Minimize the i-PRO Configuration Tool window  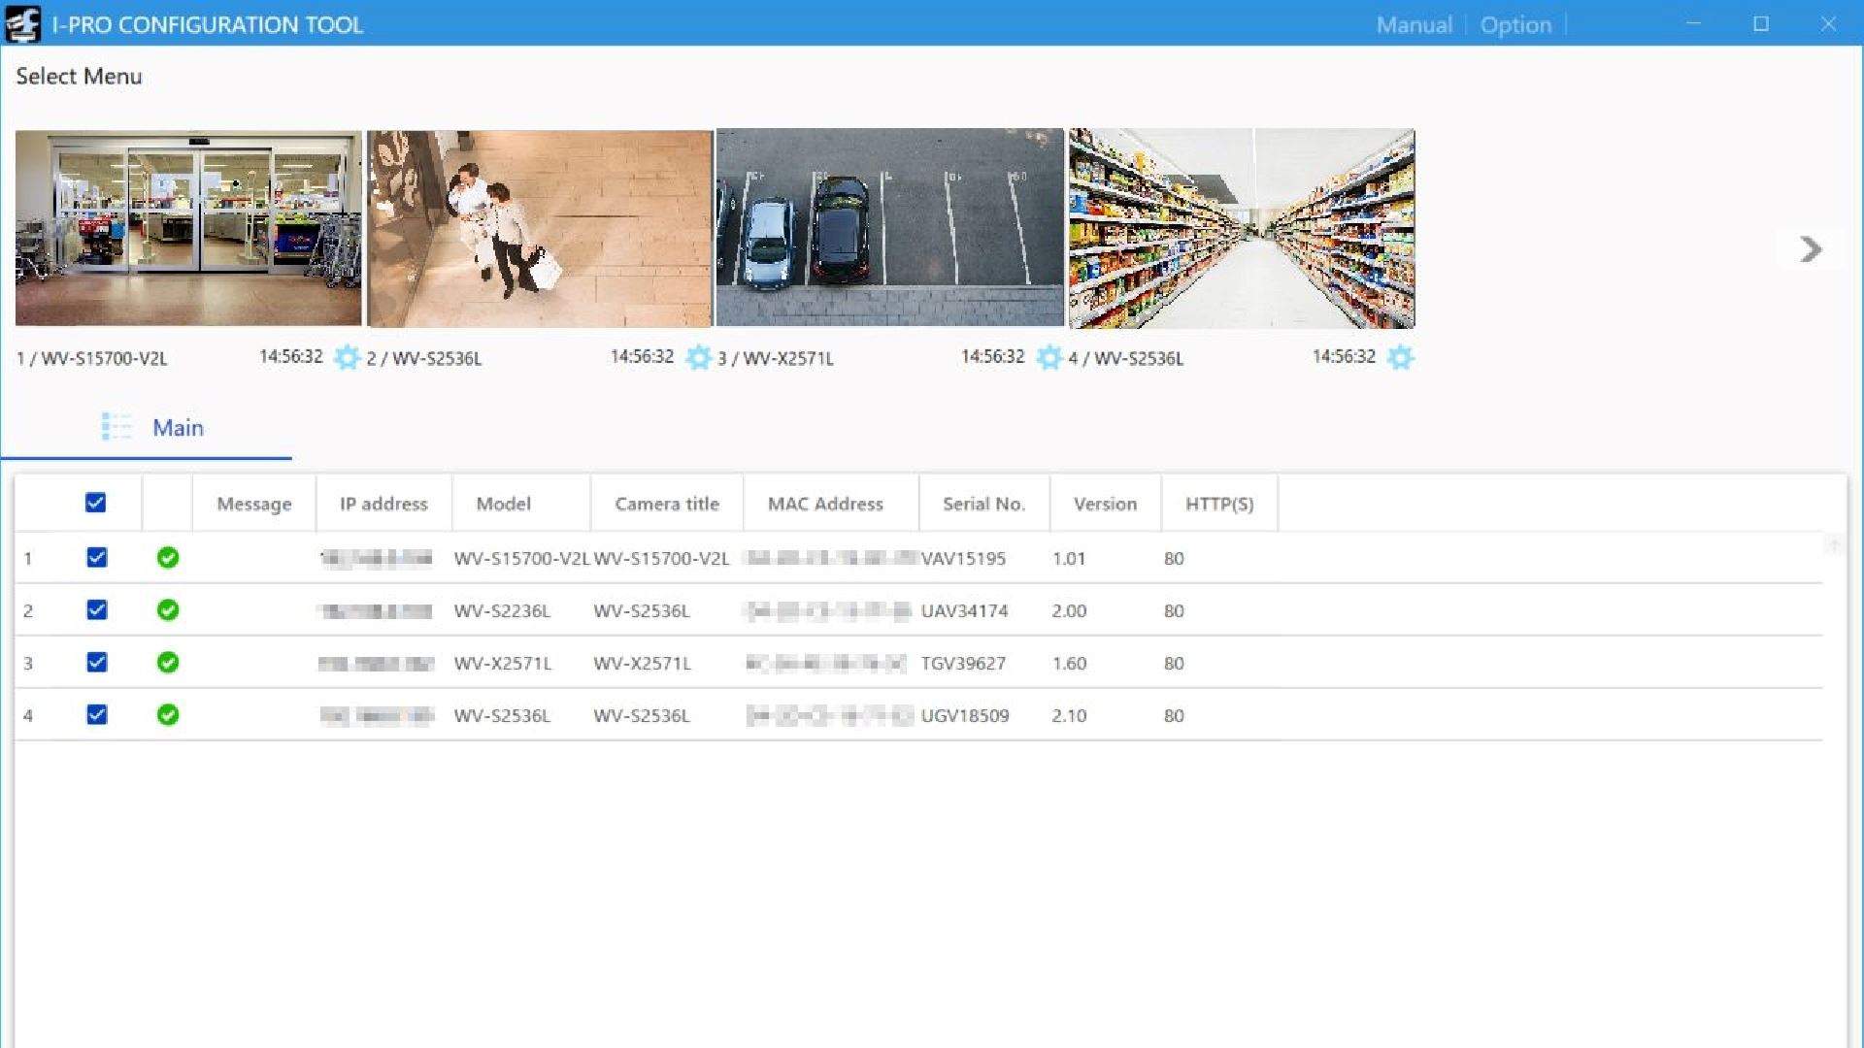pos(1694,23)
